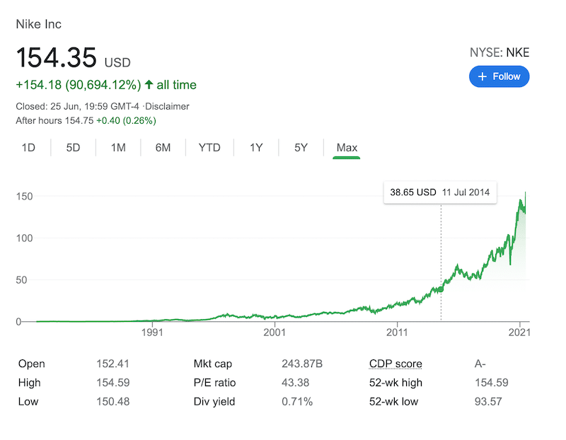The image size is (566, 440).
Task: Click the 2021 axis label
Action: (519, 332)
